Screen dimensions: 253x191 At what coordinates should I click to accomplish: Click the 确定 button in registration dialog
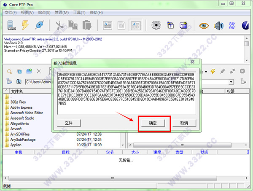[153, 123]
